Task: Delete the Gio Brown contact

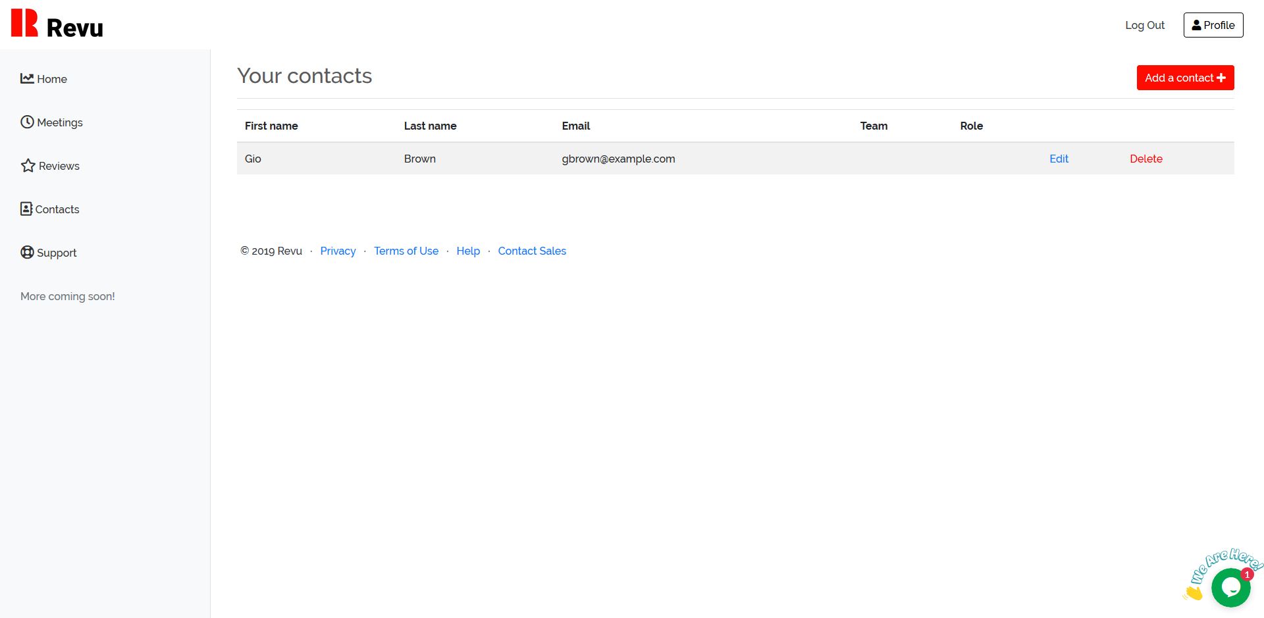Action: pyautogui.click(x=1146, y=159)
